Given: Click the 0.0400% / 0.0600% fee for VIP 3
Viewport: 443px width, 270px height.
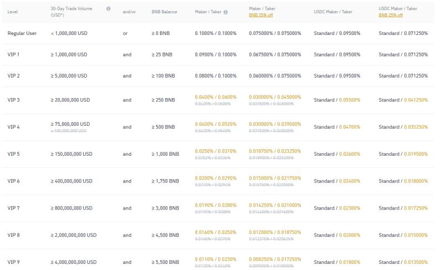Looking at the screenshot, I should coord(215,97).
